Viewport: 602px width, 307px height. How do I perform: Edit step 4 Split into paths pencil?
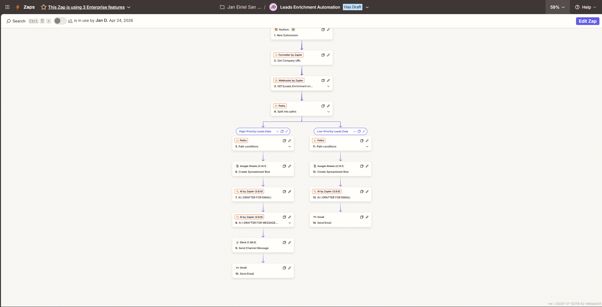click(x=328, y=106)
